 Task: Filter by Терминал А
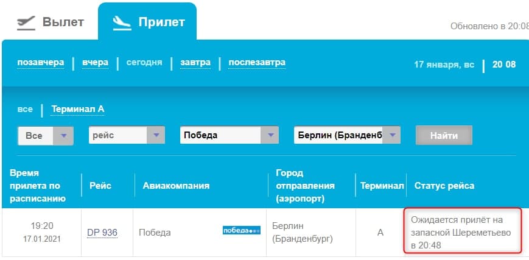coord(77,109)
